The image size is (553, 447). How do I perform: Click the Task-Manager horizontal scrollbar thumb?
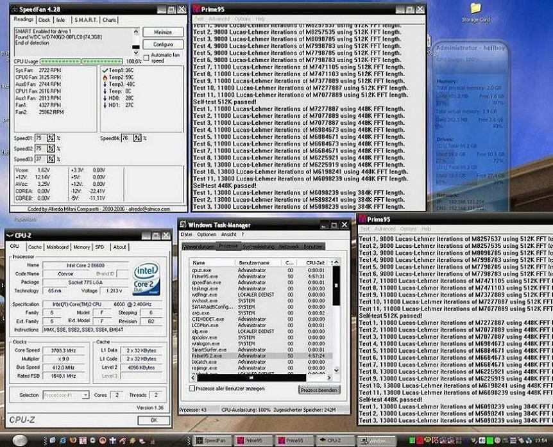tap(251, 378)
